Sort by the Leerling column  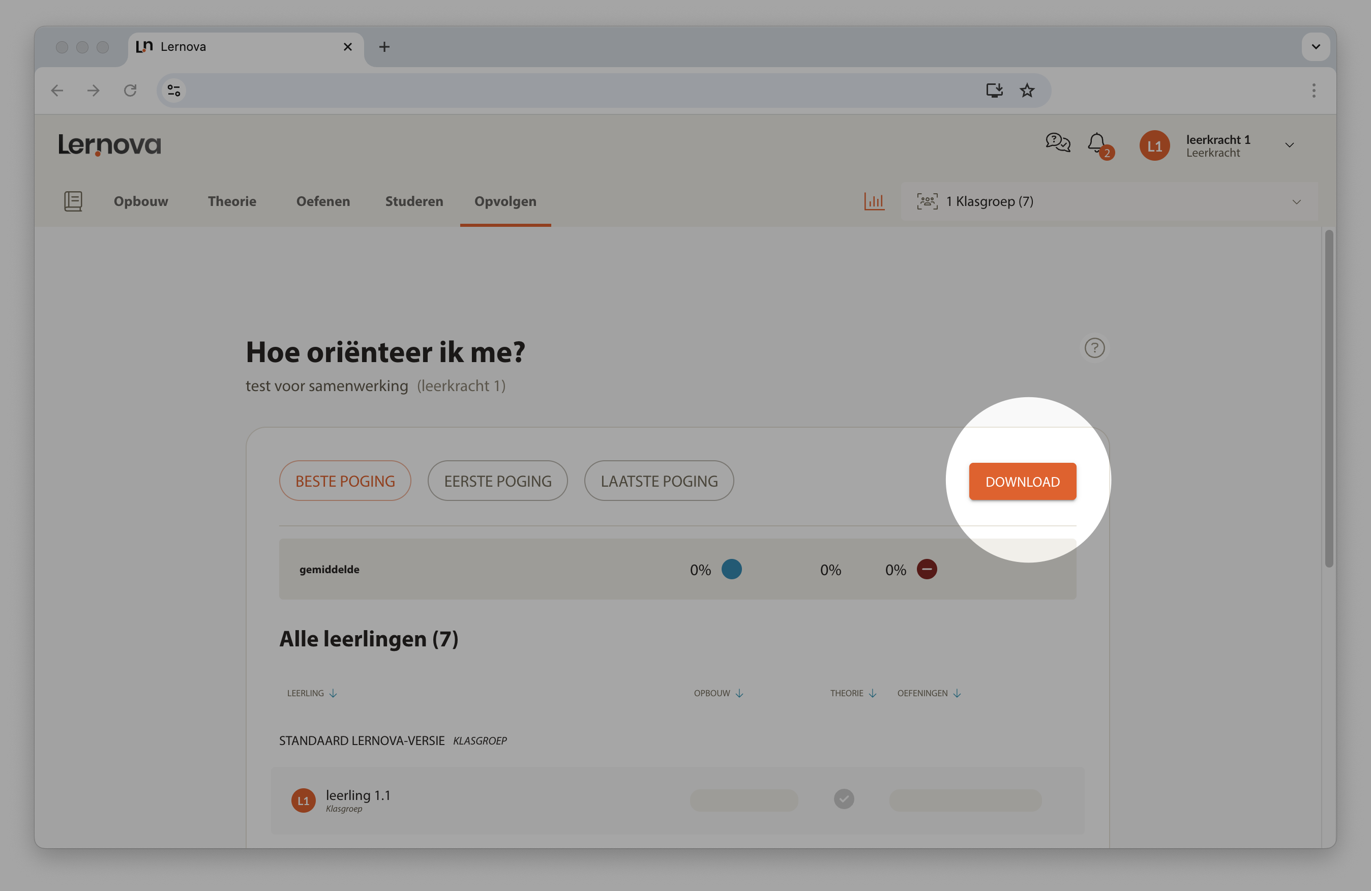(x=312, y=693)
